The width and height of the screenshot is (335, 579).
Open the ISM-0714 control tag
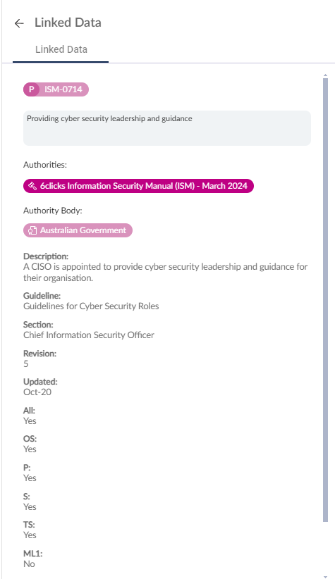56,89
